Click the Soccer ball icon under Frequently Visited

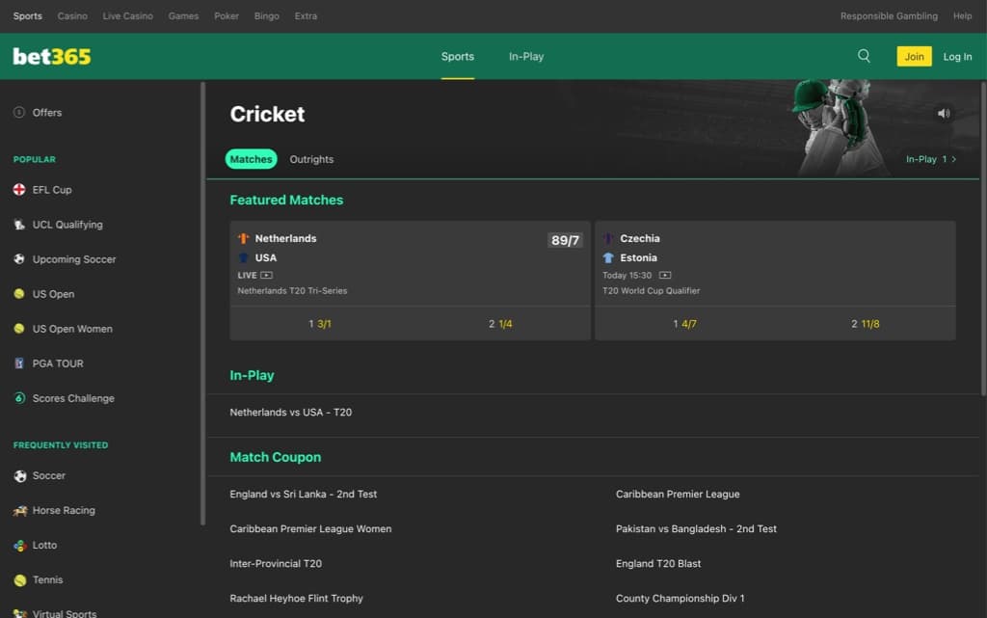[x=20, y=475]
